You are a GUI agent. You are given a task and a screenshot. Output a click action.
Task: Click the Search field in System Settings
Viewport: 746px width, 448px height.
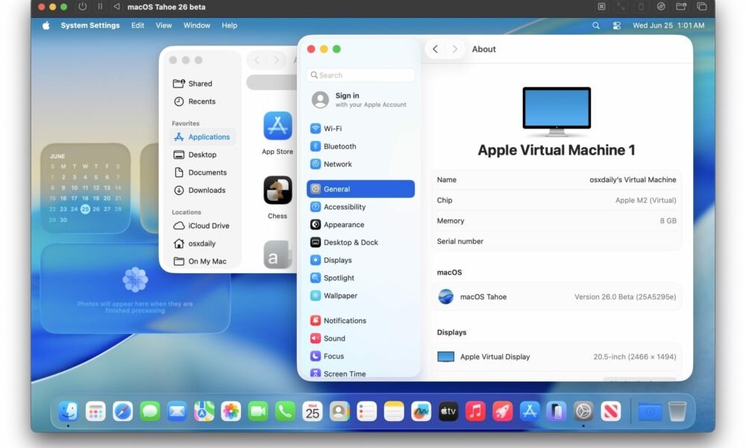(360, 75)
